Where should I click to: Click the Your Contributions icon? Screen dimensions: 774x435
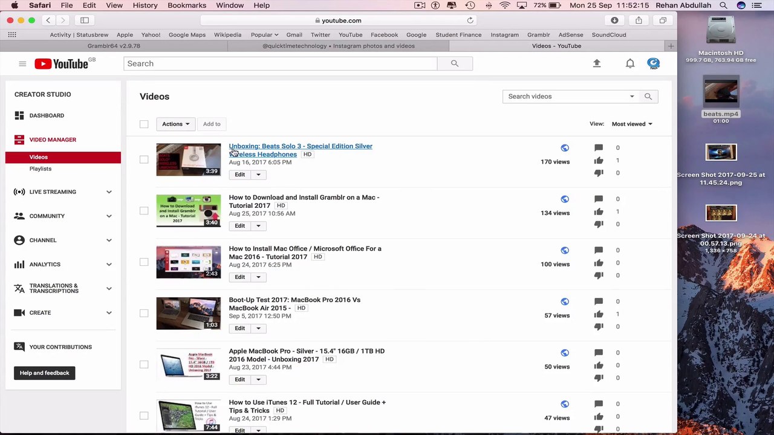coord(19,347)
